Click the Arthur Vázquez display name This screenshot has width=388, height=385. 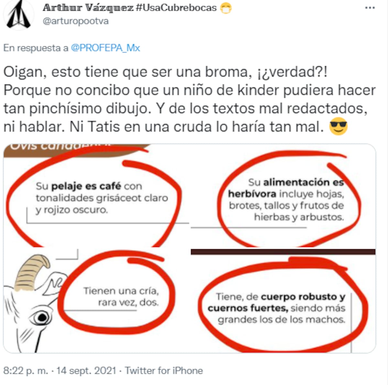[88, 7]
